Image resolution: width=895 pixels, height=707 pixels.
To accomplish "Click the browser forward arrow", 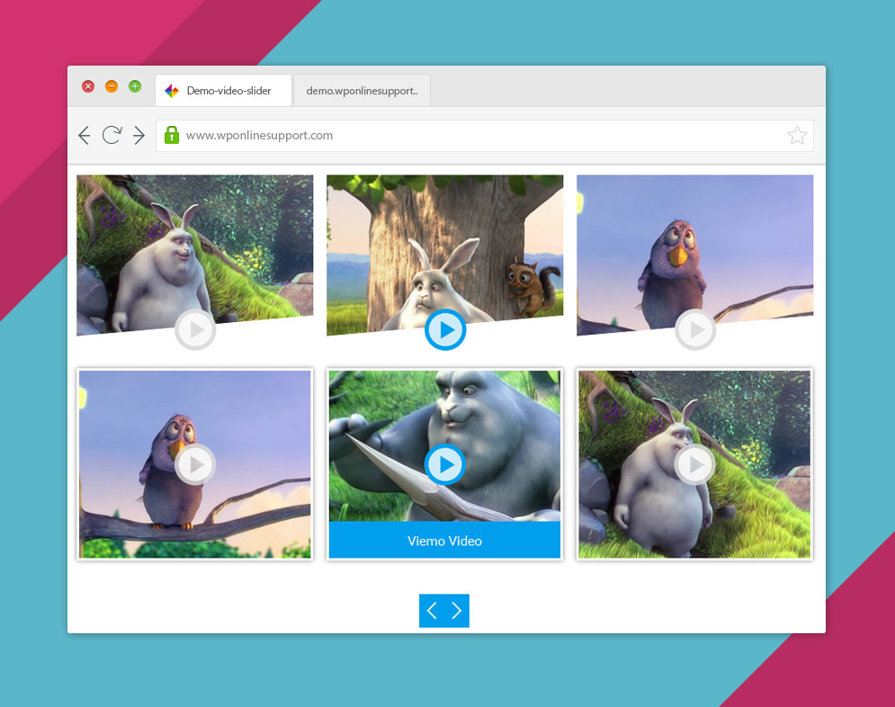I will (139, 135).
